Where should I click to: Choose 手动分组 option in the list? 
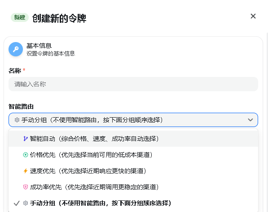pos(133,203)
